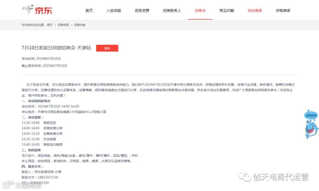The image size is (319, 191).
Task: Click the 招商详情 breadcrumb item
Action: (x=79, y=25)
